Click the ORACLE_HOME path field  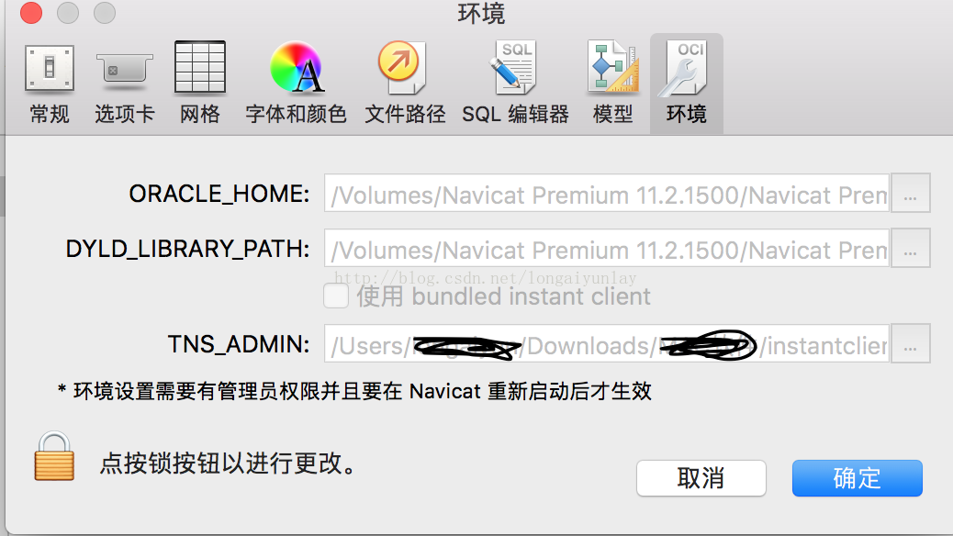[x=607, y=194]
